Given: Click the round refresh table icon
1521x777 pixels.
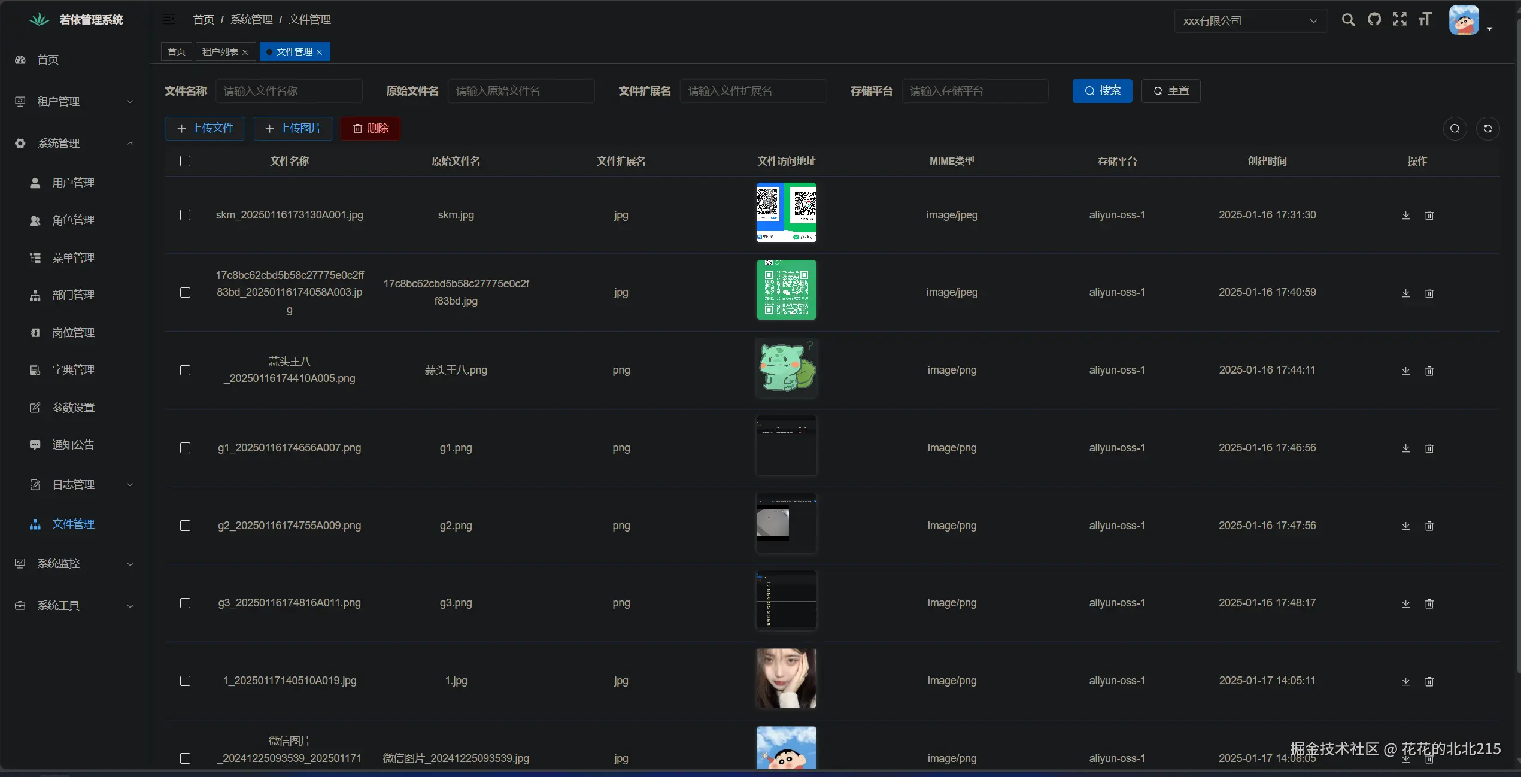Looking at the screenshot, I should click(x=1487, y=129).
